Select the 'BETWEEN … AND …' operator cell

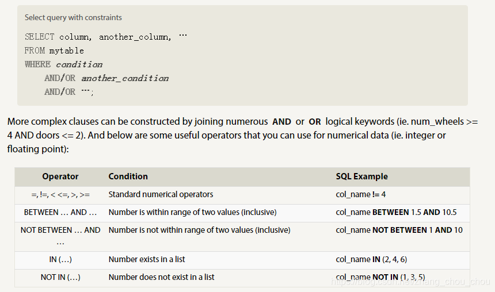(x=60, y=212)
